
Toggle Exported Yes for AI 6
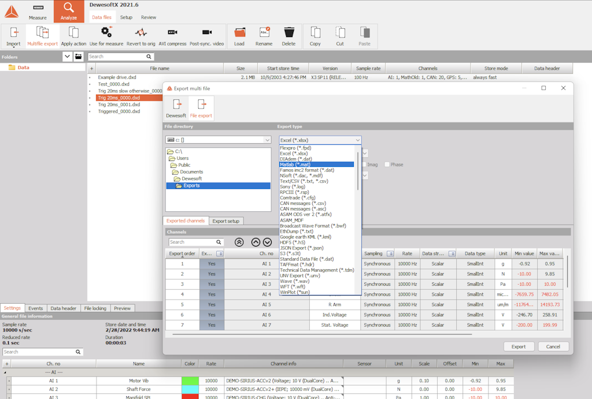pyautogui.click(x=212, y=315)
